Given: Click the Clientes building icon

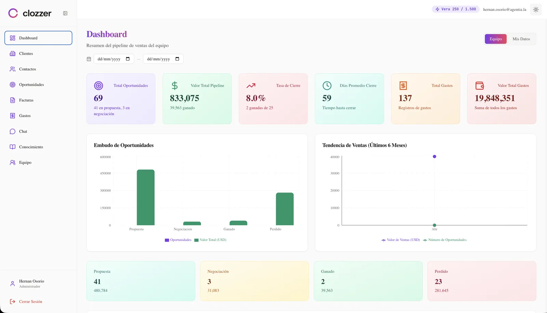Looking at the screenshot, I should pos(13,54).
